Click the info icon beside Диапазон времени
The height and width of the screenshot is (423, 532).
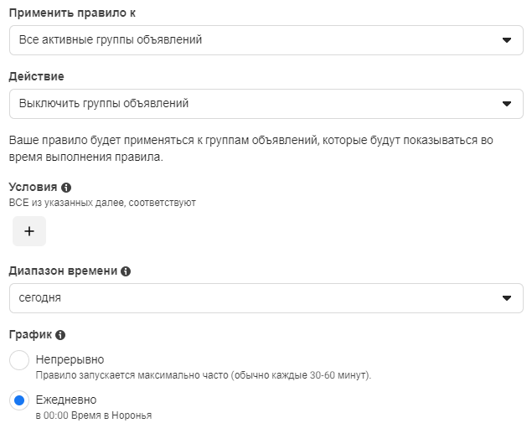126,271
